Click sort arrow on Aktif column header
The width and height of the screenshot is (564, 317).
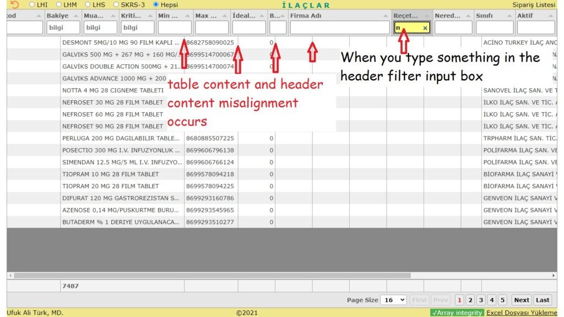(551, 16)
